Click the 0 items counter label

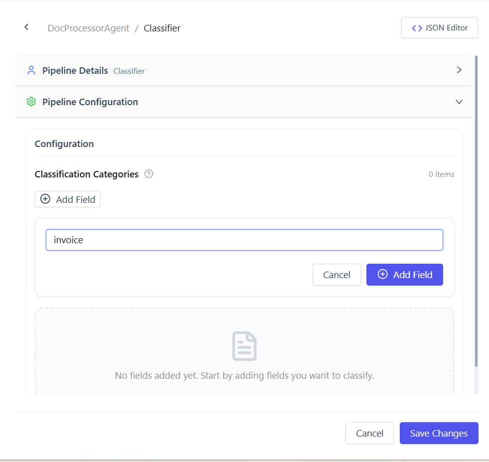[441, 174]
